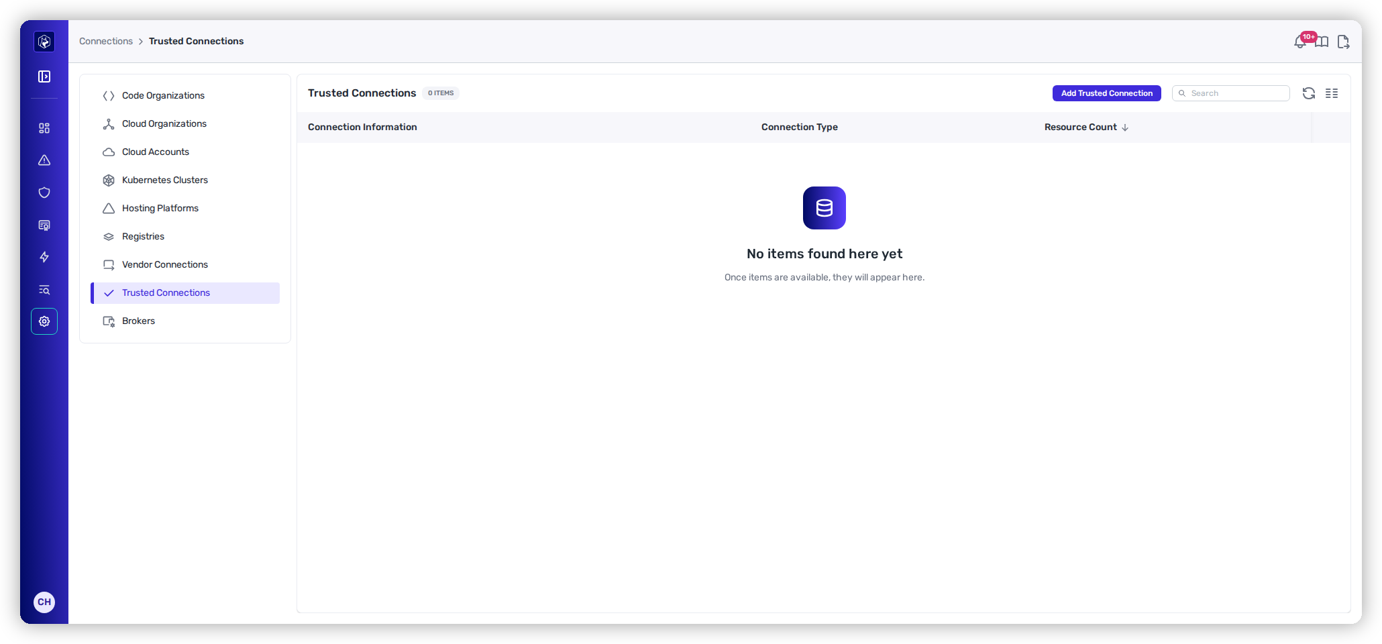Screen dimensions: 1382x644
Task: Click the empty state database icon
Action: (825, 208)
